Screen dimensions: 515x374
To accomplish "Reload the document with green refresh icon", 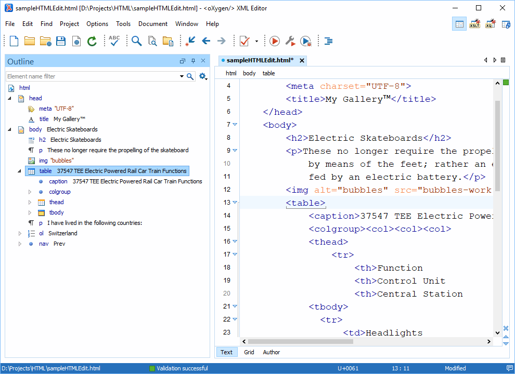I will coord(92,41).
